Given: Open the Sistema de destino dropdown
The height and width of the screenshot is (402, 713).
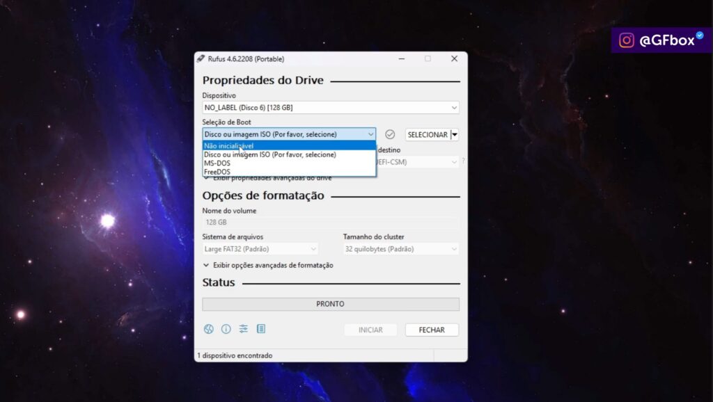Looking at the screenshot, I should [x=418, y=162].
